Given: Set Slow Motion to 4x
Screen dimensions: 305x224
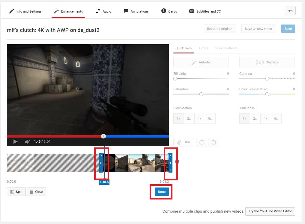Looking at the screenshot, I should [199, 118].
